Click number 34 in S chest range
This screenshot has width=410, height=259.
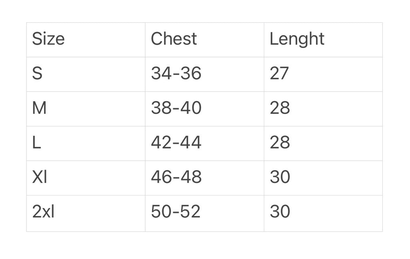[x=161, y=73]
